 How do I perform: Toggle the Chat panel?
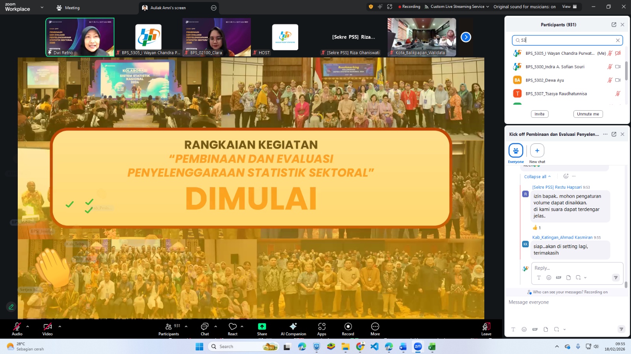[x=205, y=329]
